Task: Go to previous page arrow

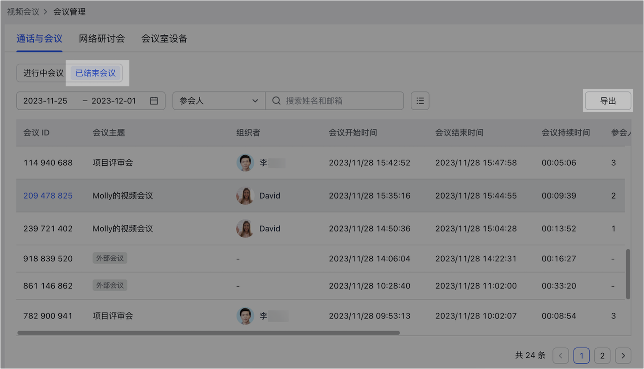Action: (560, 355)
